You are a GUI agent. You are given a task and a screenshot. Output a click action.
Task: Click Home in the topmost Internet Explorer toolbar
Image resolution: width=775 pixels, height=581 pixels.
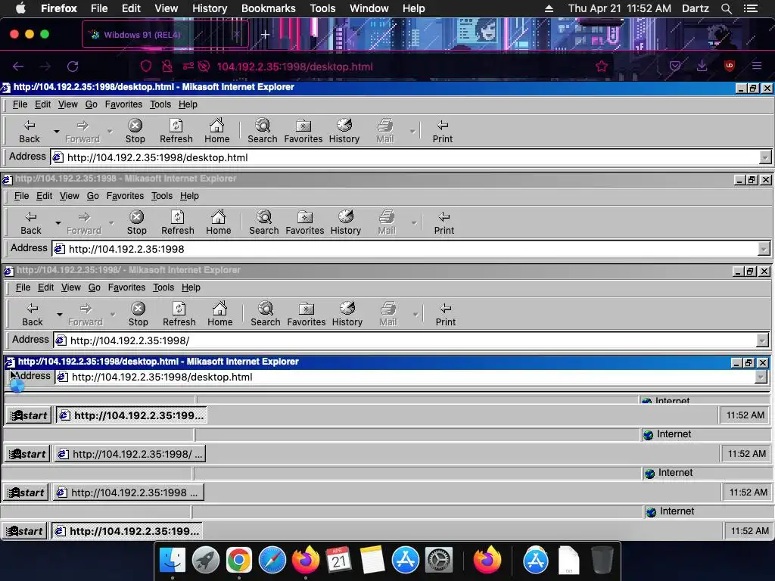coord(217,132)
